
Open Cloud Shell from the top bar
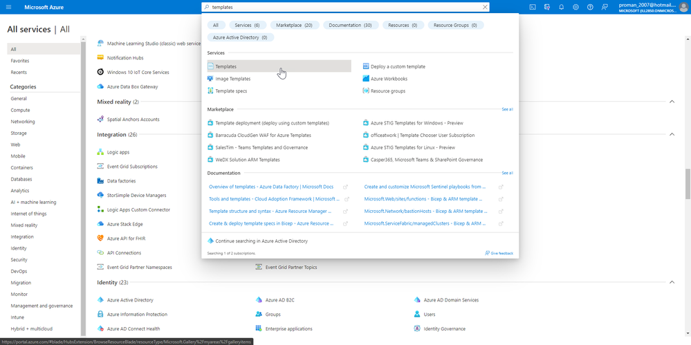pos(533,7)
